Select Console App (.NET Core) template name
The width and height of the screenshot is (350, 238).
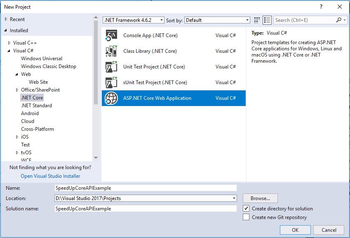150,35
